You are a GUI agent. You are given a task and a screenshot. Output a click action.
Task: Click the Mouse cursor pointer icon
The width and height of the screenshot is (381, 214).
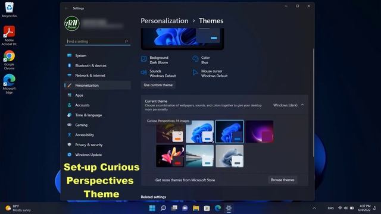195,73
